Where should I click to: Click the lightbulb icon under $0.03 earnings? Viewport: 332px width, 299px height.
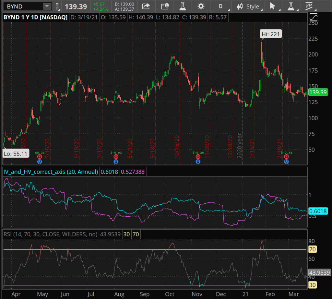(40, 162)
